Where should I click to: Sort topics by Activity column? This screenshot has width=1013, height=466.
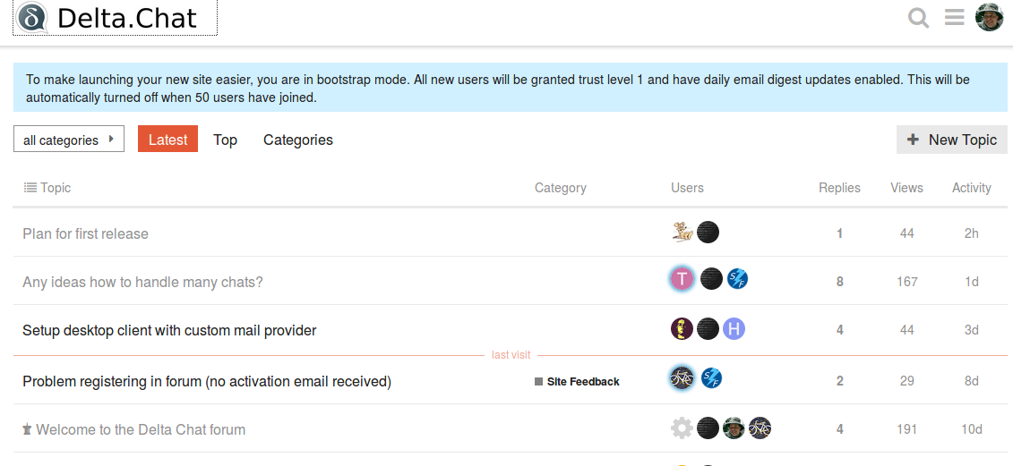tap(971, 188)
